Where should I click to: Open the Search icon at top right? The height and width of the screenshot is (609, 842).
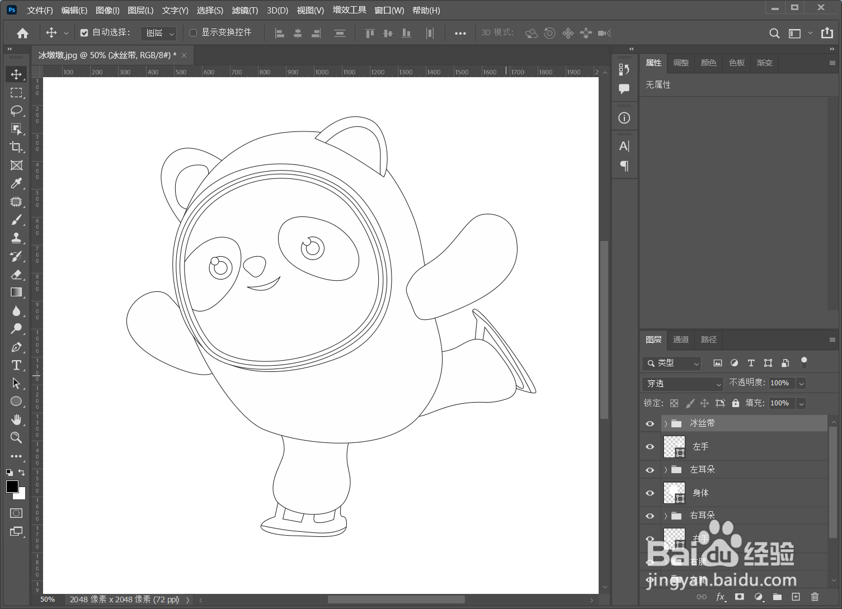point(774,34)
